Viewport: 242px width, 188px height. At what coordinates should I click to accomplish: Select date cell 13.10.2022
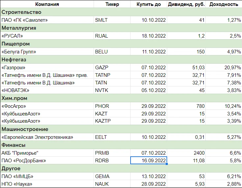tap(149, 176)
